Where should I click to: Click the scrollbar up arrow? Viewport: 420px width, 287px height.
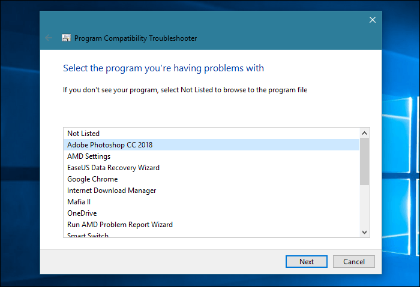(x=365, y=132)
